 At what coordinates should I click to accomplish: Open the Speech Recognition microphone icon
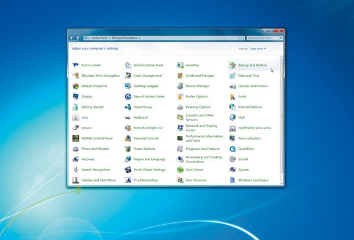(76, 170)
